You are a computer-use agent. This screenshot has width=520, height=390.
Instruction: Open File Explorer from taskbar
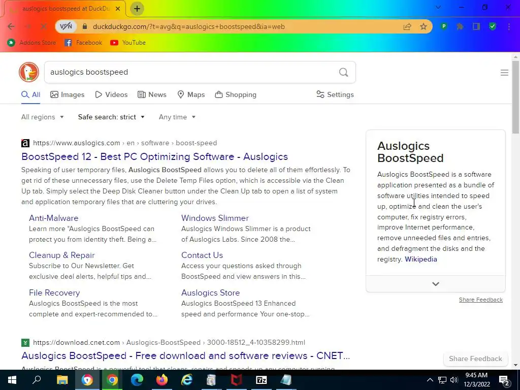click(62, 380)
